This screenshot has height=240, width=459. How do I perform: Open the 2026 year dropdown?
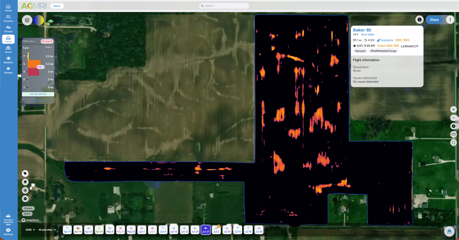click(x=30, y=230)
